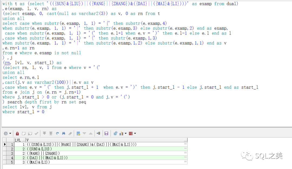The image size is (292, 169).
Task: Click the delete record icon
Action: (x=30, y=133)
